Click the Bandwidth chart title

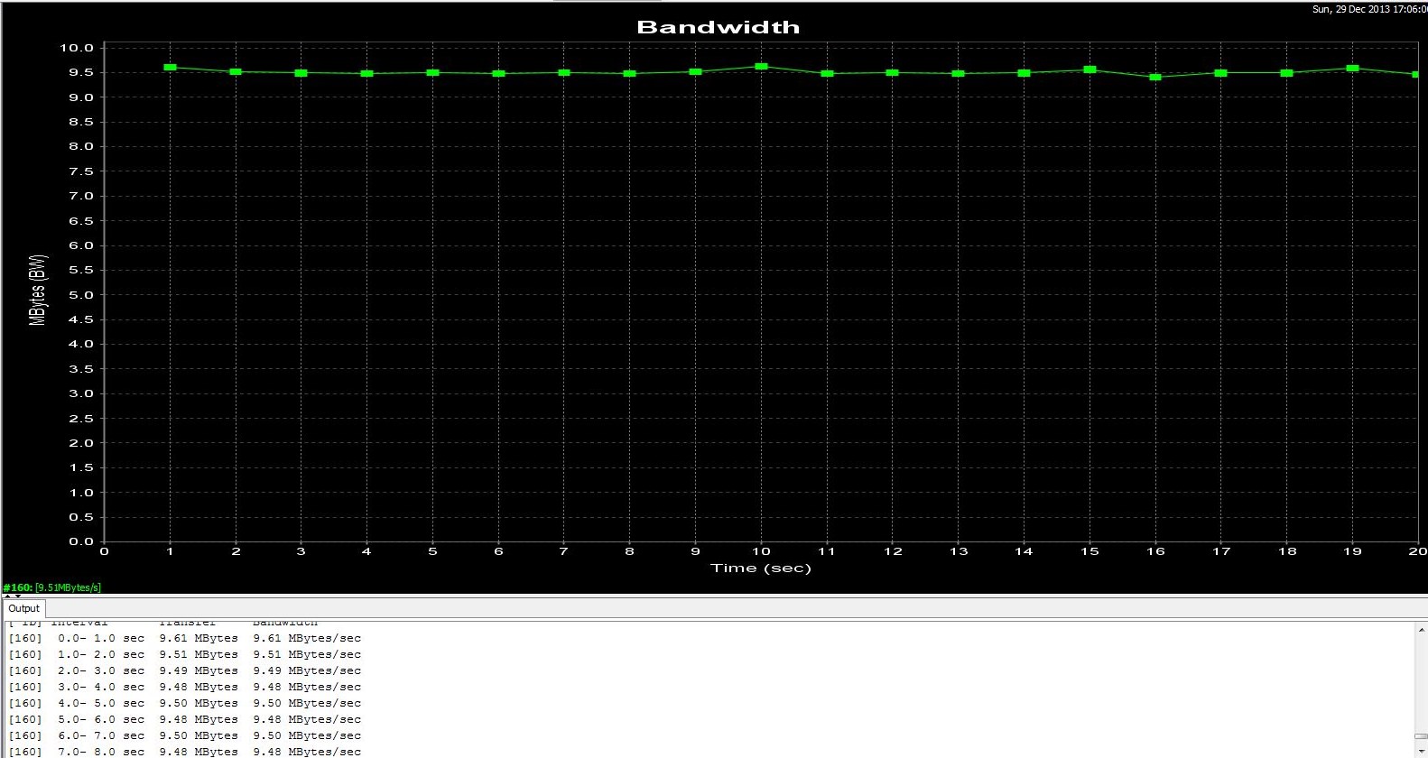click(x=718, y=27)
